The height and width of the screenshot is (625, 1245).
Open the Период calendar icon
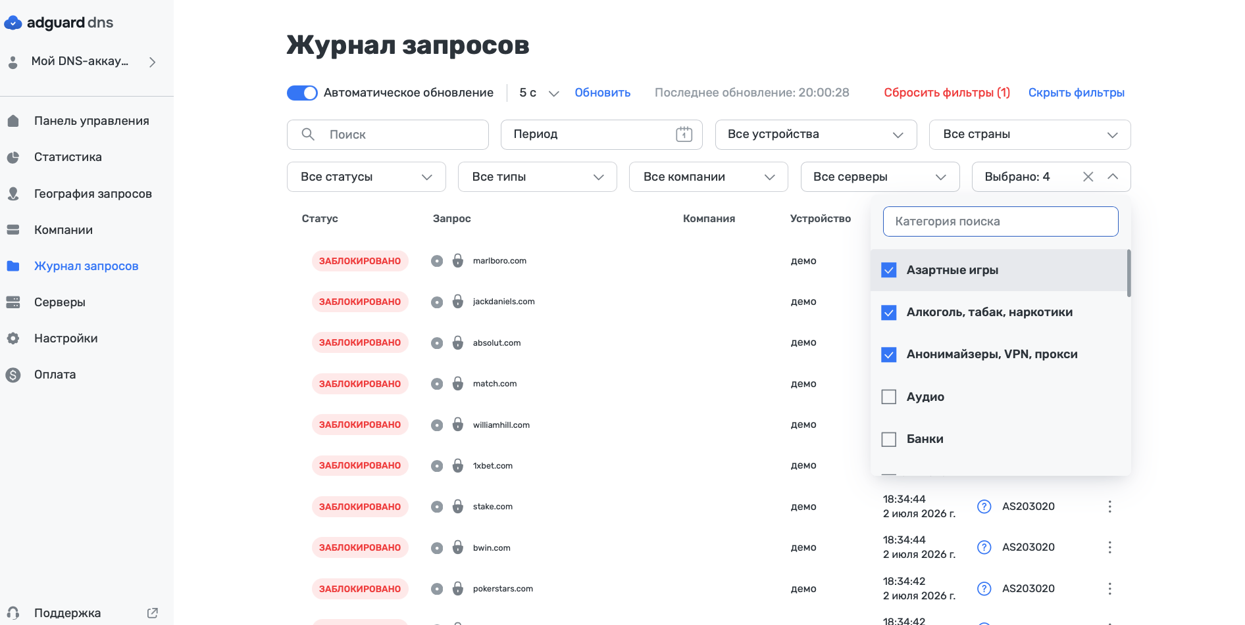coord(684,134)
